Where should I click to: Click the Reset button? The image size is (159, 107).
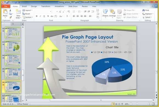coord(26,14)
